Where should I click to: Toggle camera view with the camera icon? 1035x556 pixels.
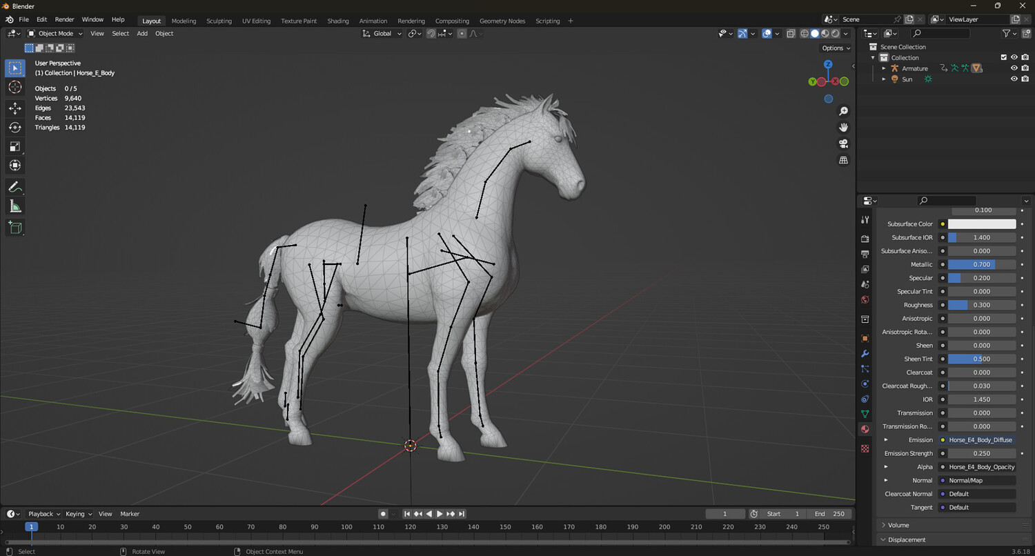point(843,143)
